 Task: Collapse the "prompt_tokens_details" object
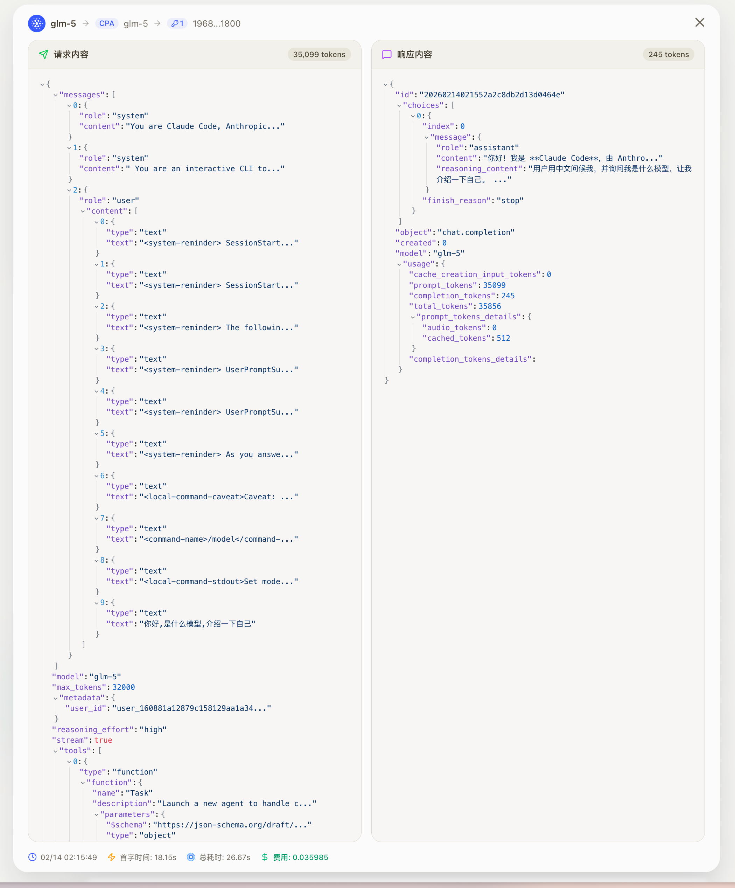point(413,317)
